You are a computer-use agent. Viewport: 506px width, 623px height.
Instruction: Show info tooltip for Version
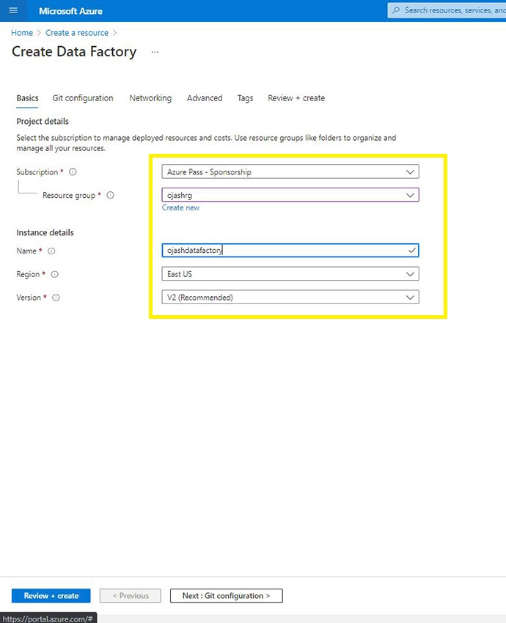pyautogui.click(x=56, y=298)
